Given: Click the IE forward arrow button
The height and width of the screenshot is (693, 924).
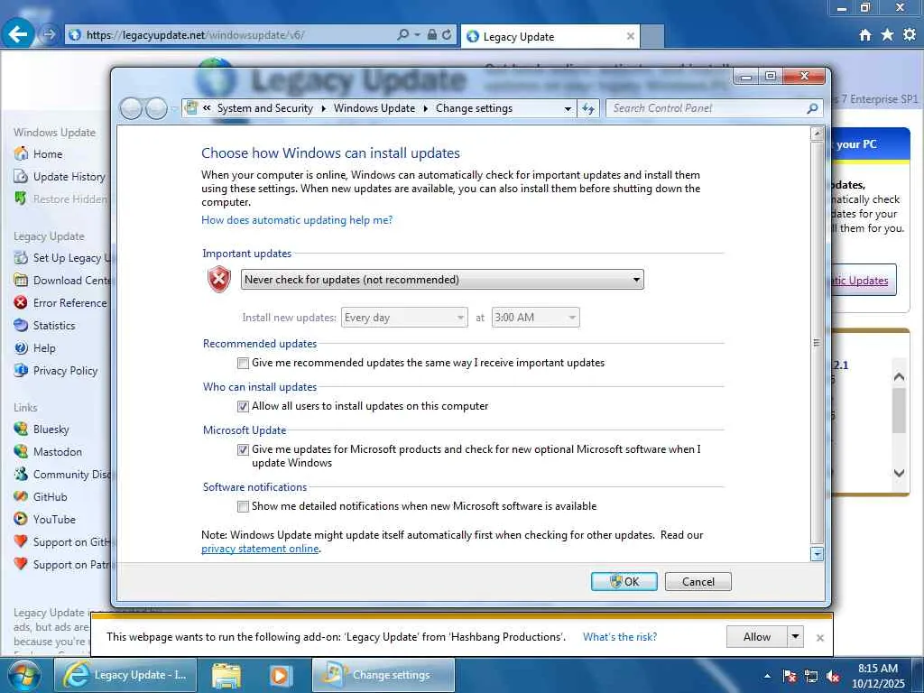Looking at the screenshot, I should (x=49, y=35).
